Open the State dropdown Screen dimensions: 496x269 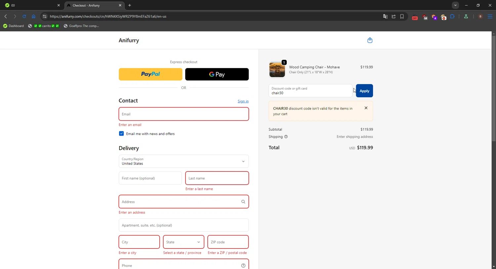click(x=184, y=242)
